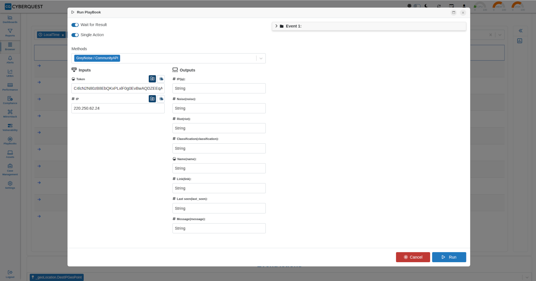Open the Vulnerability section
The width and height of the screenshot is (536, 281).
[x=10, y=127]
